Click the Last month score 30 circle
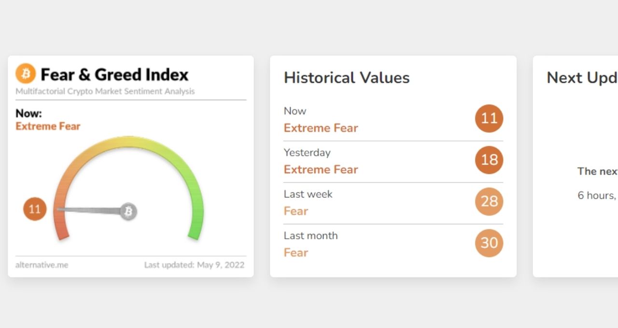 pyautogui.click(x=489, y=243)
